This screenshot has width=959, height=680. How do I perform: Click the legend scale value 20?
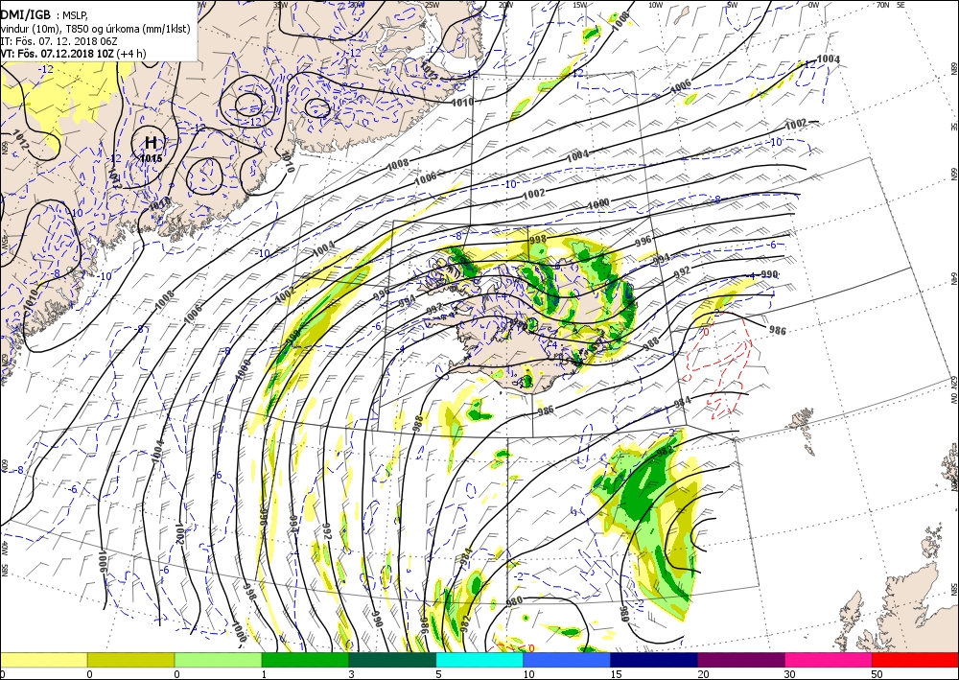[x=703, y=674]
